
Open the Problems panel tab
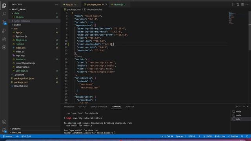(x=69, y=107)
